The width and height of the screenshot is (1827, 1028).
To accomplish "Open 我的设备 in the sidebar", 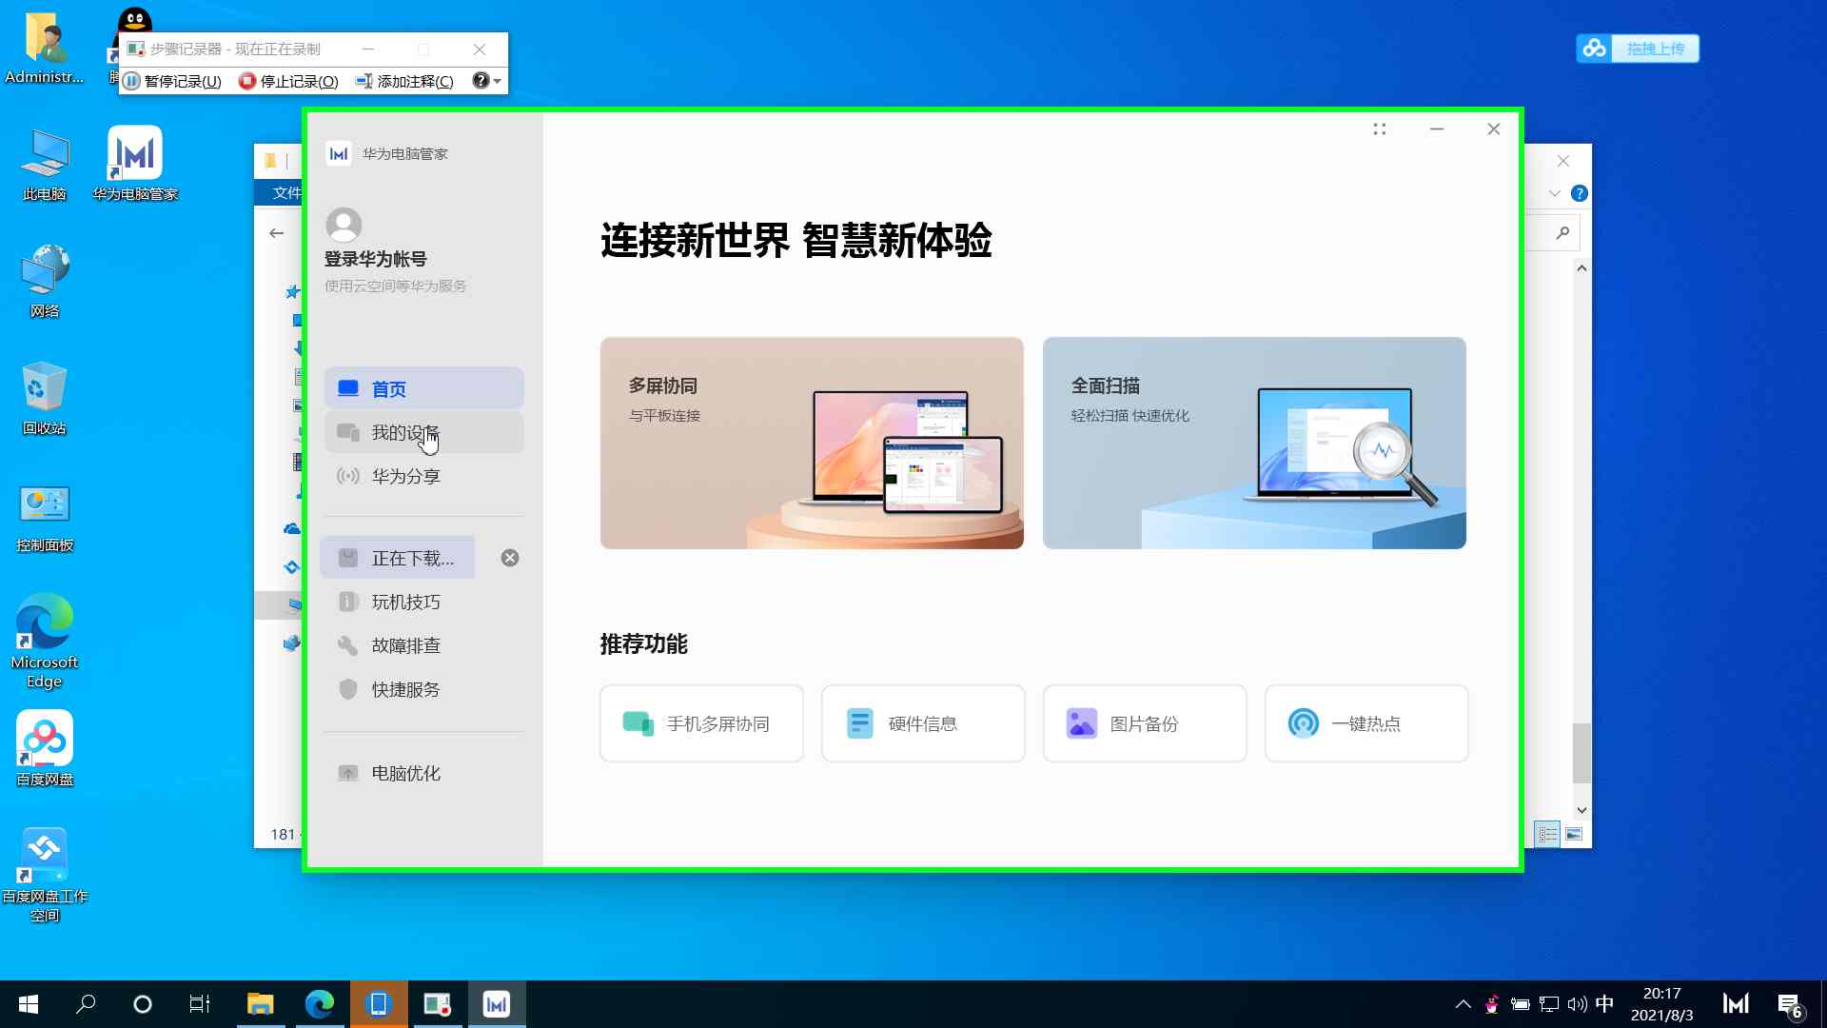I will [x=404, y=432].
